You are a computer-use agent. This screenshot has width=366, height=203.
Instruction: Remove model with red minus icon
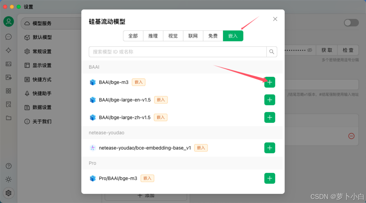click(351, 136)
